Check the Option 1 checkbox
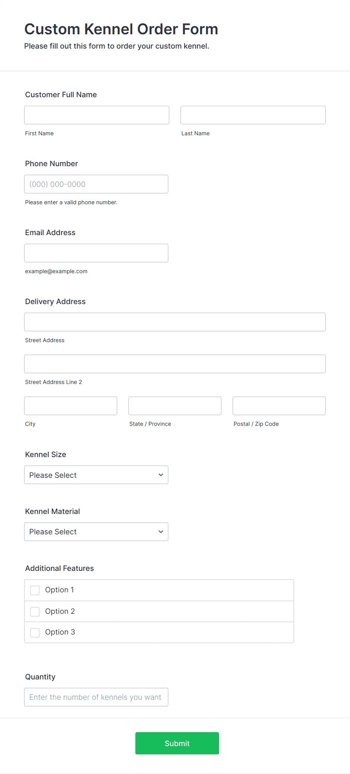 [x=35, y=590]
